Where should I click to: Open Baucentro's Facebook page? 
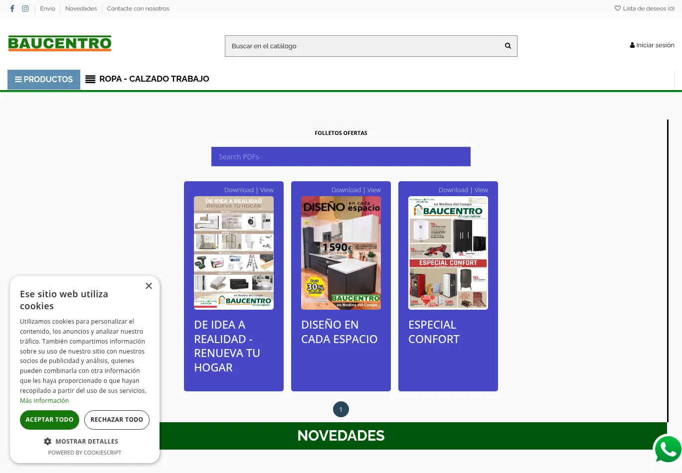pyautogui.click(x=12, y=8)
